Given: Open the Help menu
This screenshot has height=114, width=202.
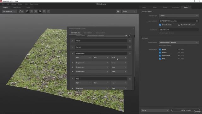Looking at the screenshot, I should coord(26,4).
